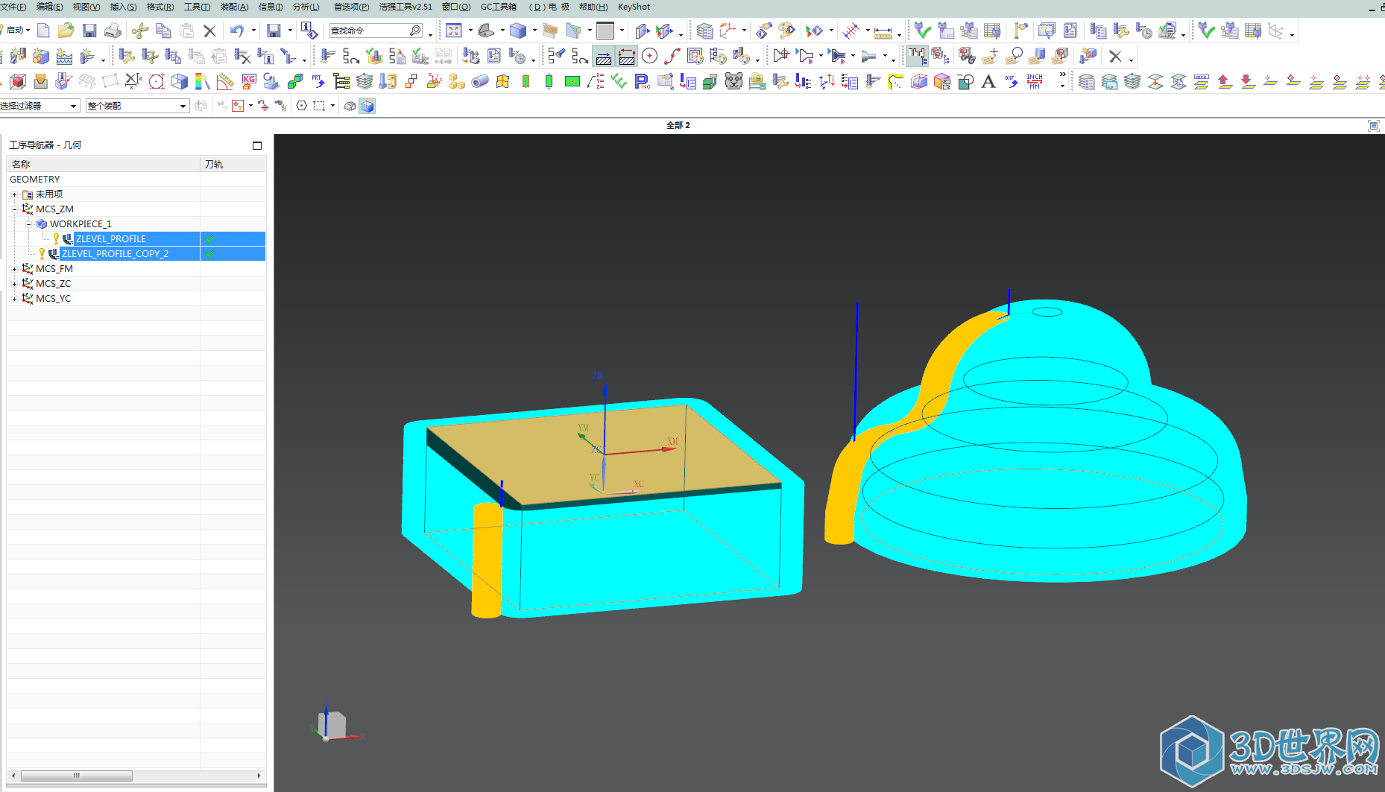The image size is (1385, 792).
Task: Select the GEOMETRY root item
Action: pos(34,180)
